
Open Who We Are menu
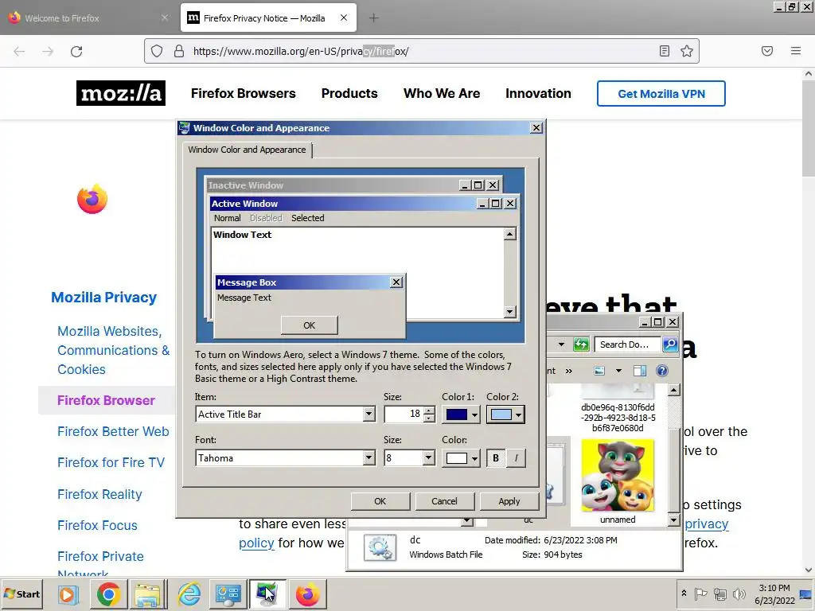[442, 94]
